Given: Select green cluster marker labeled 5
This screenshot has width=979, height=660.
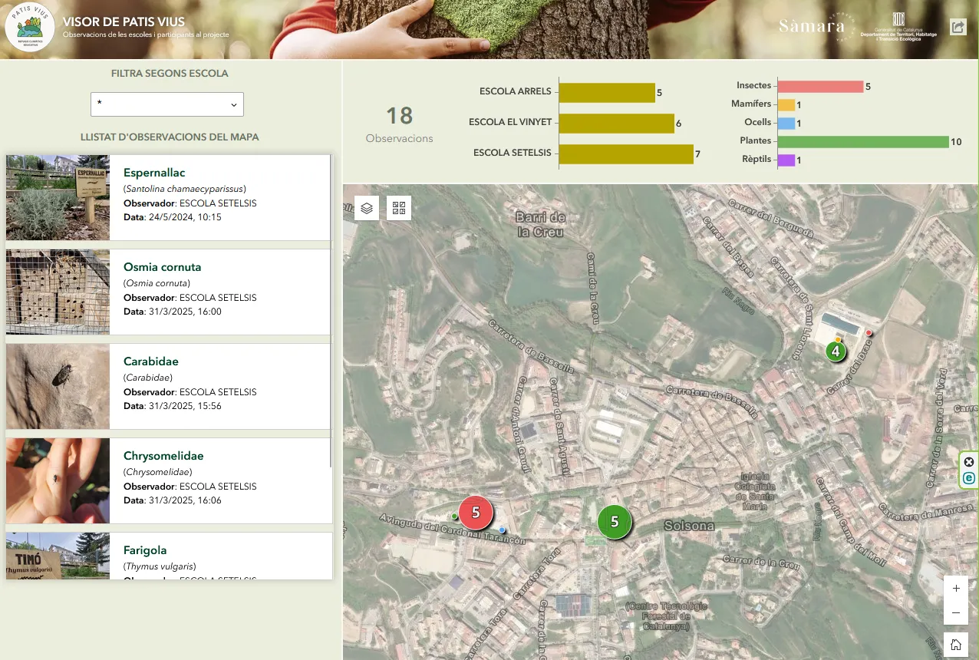Looking at the screenshot, I should pos(615,522).
